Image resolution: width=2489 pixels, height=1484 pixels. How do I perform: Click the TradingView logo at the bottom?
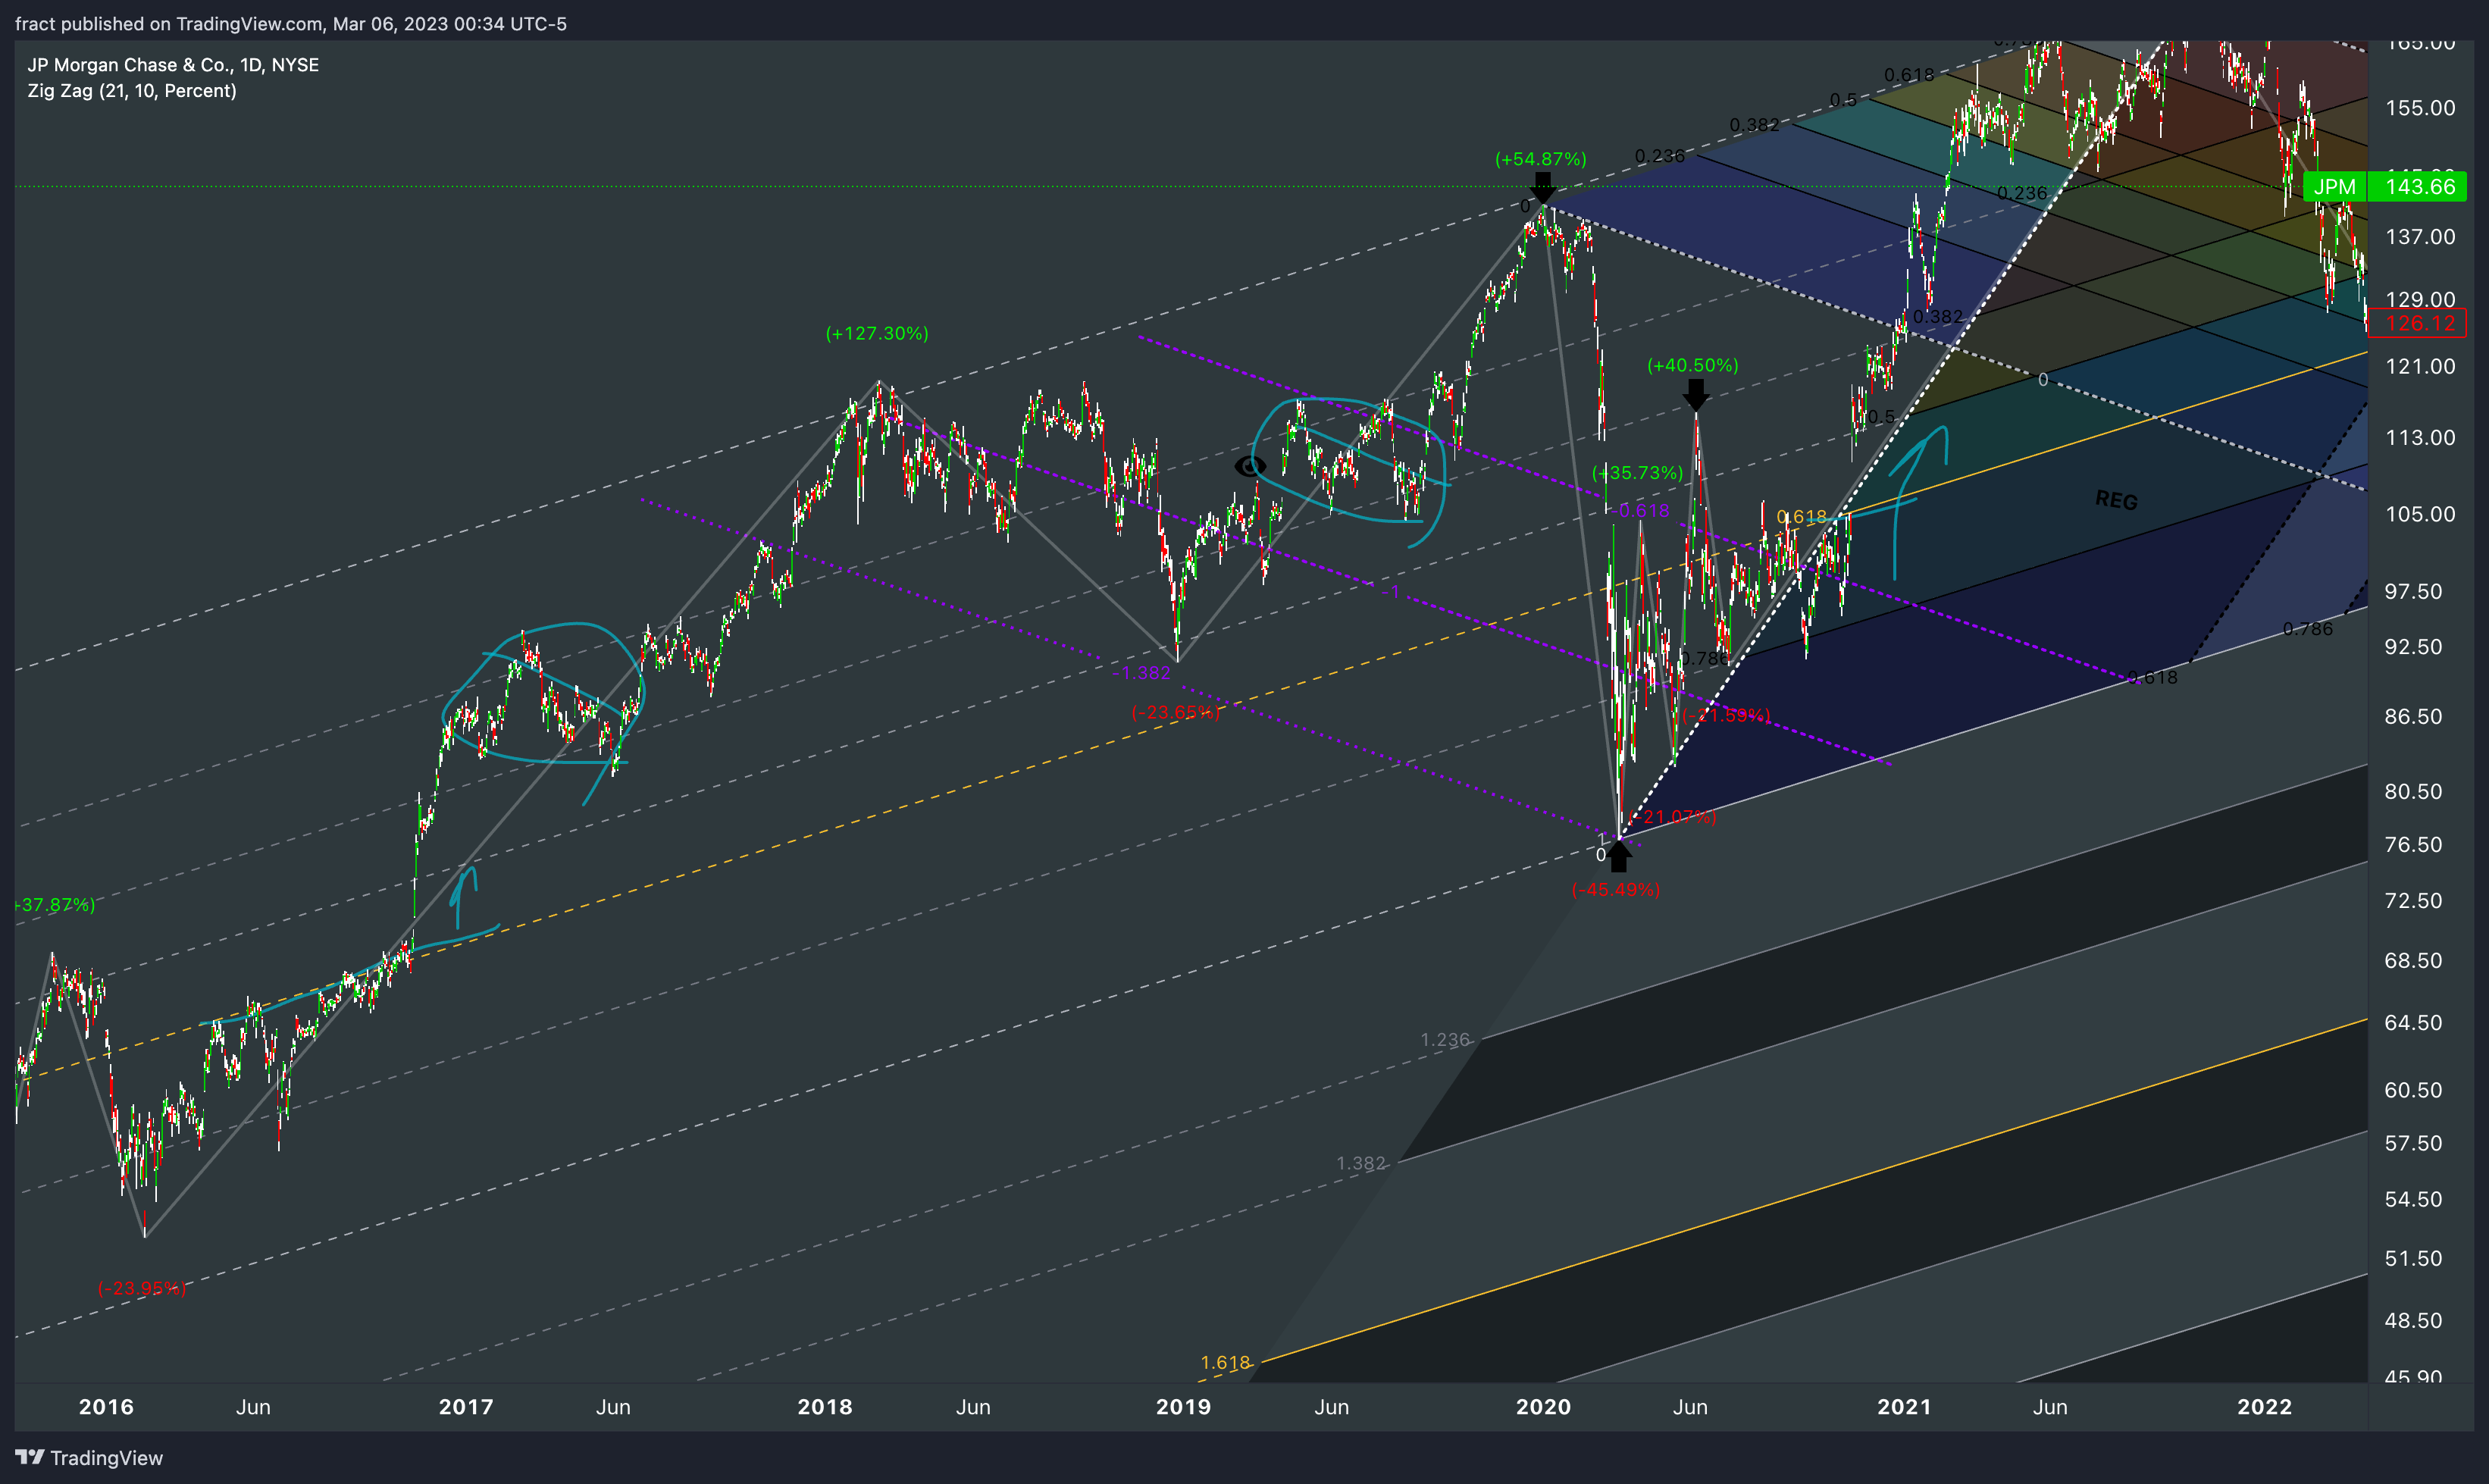(89, 1458)
